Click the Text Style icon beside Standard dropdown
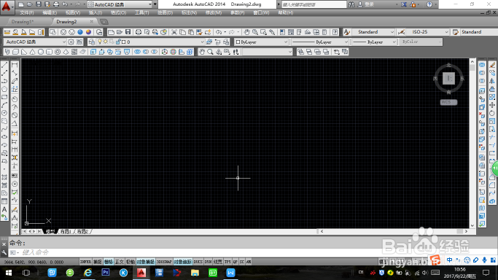Viewport: 498px width, 280px height. (346, 32)
